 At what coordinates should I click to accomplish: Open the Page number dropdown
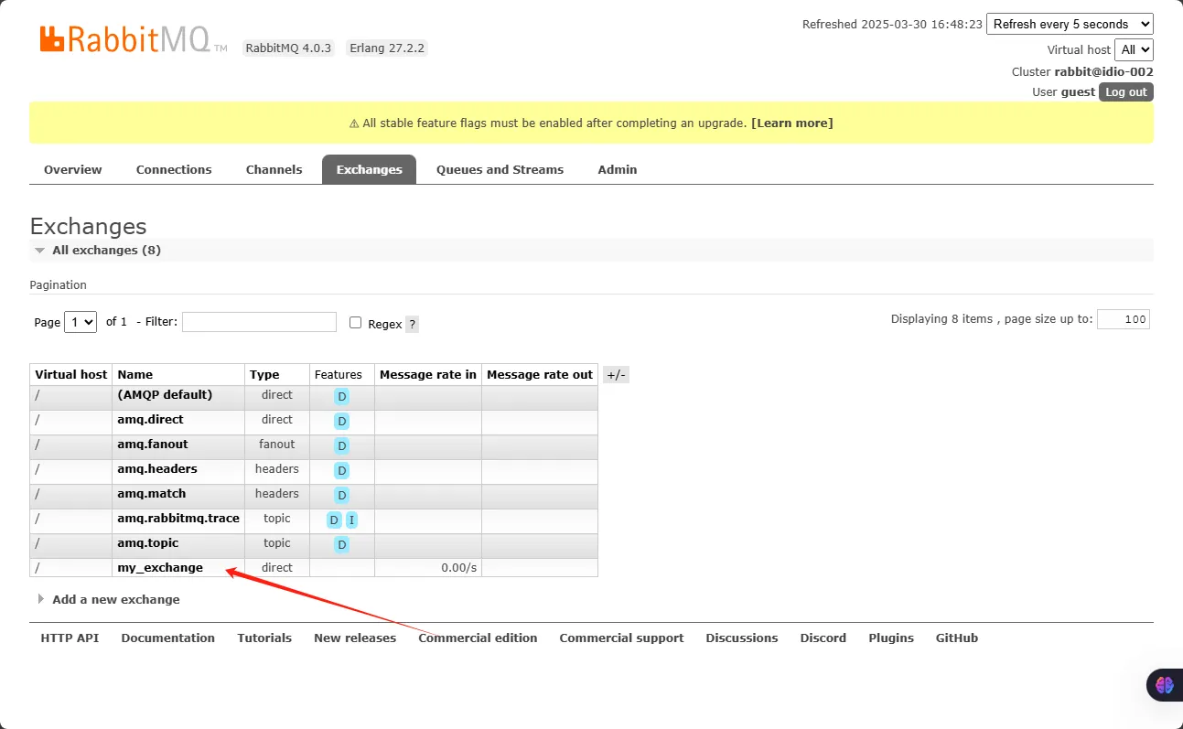[80, 322]
